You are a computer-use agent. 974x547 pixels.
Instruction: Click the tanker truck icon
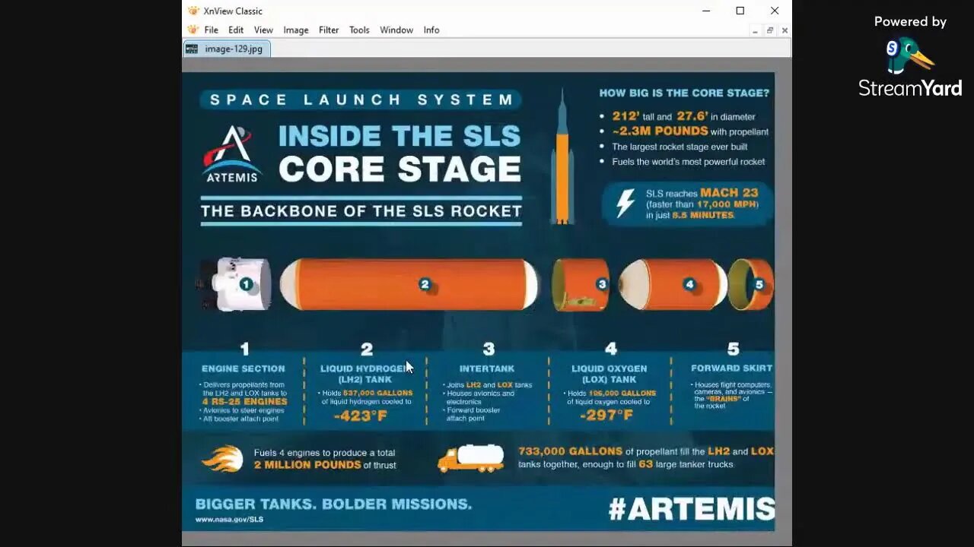pyautogui.click(x=471, y=459)
